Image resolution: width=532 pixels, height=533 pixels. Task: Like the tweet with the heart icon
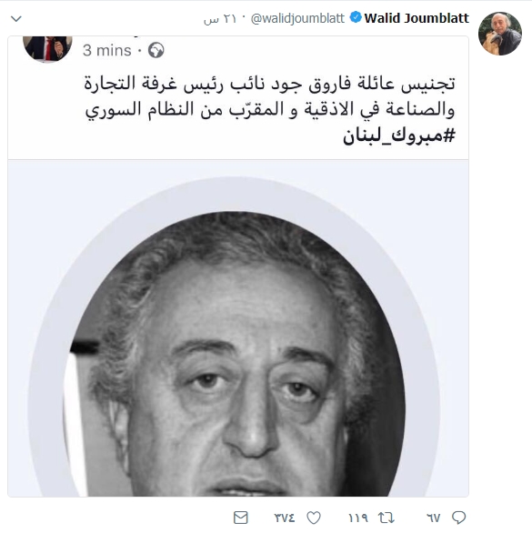tap(314, 518)
